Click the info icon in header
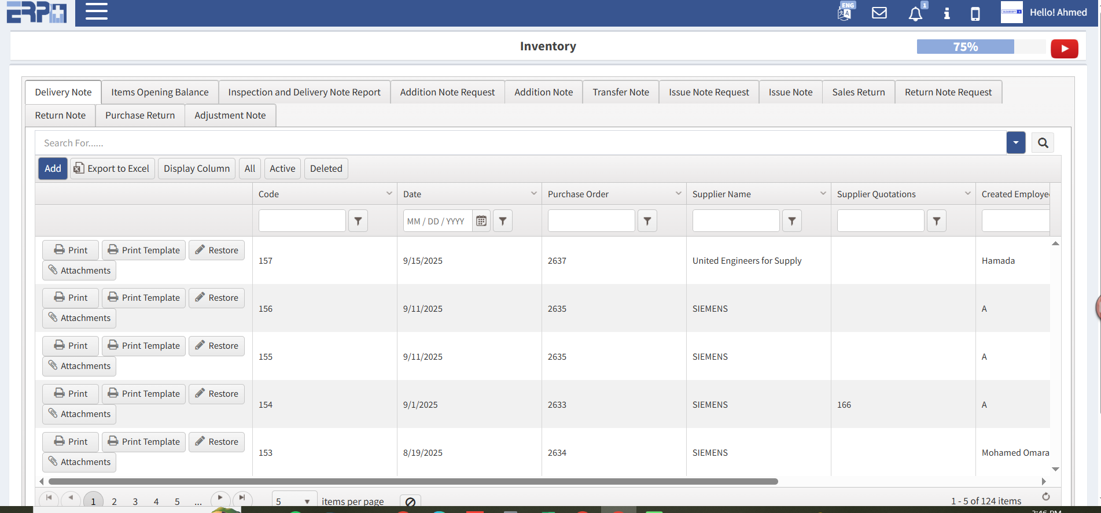The image size is (1101, 513). click(947, 13)
